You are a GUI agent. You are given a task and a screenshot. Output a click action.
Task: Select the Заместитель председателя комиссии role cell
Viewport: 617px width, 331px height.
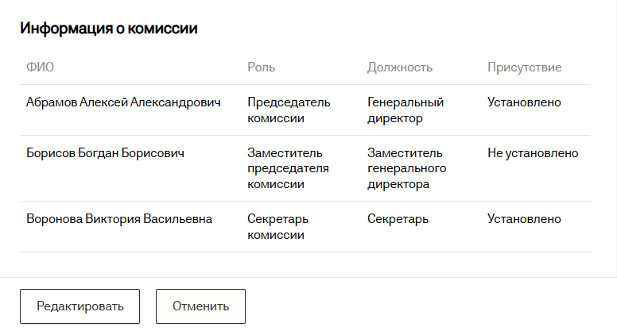click(x=289, y=168)
